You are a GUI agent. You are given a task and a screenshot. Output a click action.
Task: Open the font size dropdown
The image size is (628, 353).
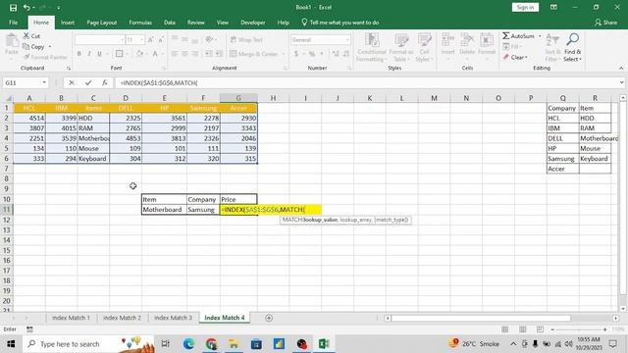[141, 39]
